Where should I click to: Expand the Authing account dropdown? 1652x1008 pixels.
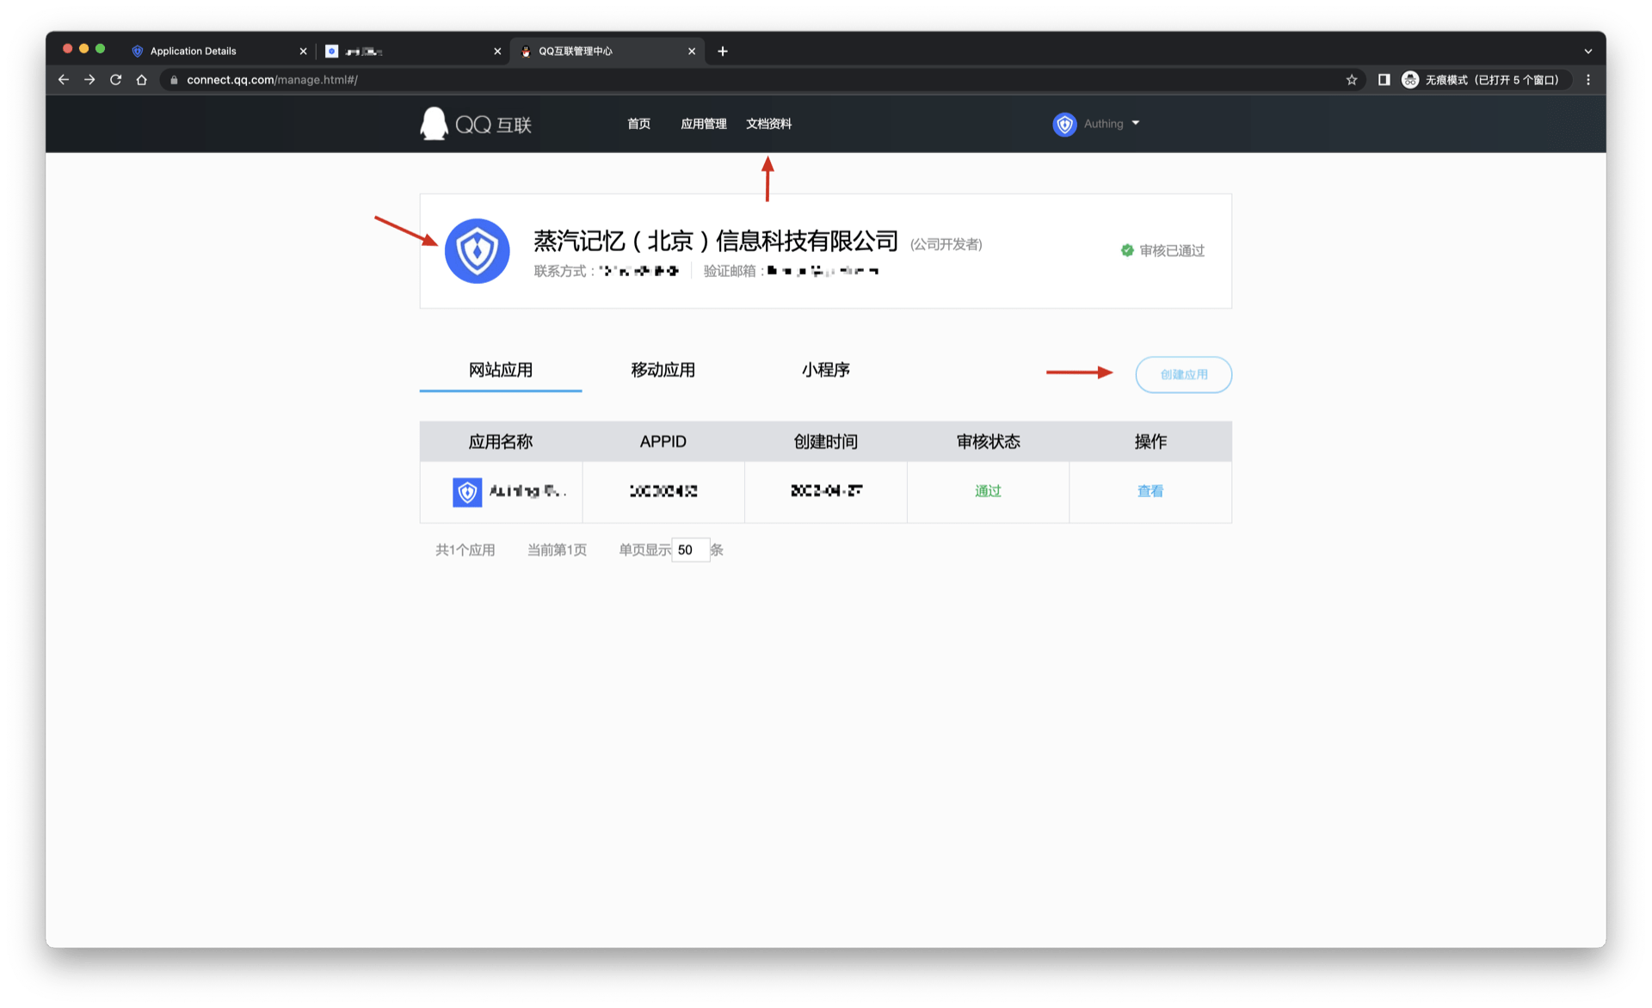(x=1136, y=124)
